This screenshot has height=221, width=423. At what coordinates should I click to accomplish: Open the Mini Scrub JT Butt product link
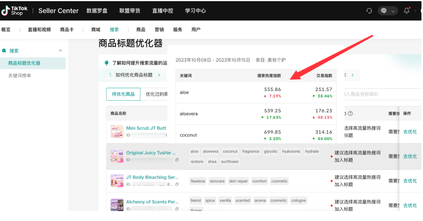(146, 128)
